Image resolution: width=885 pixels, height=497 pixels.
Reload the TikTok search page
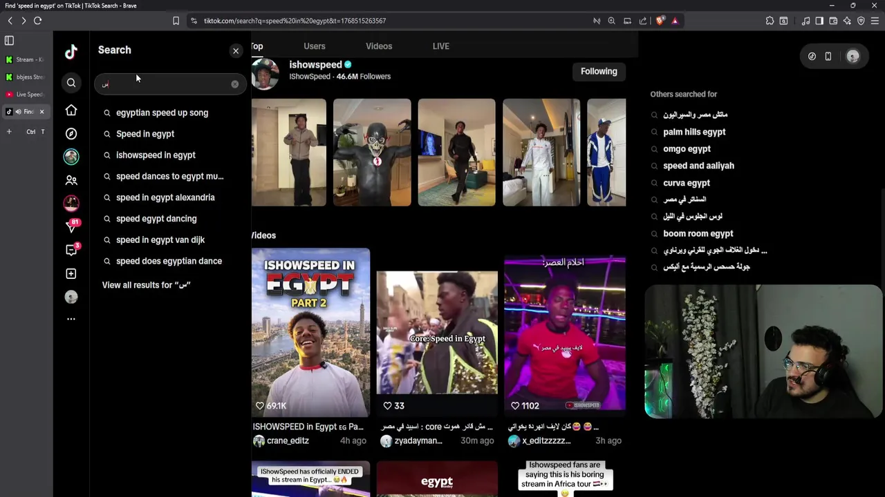coord(38,21)
